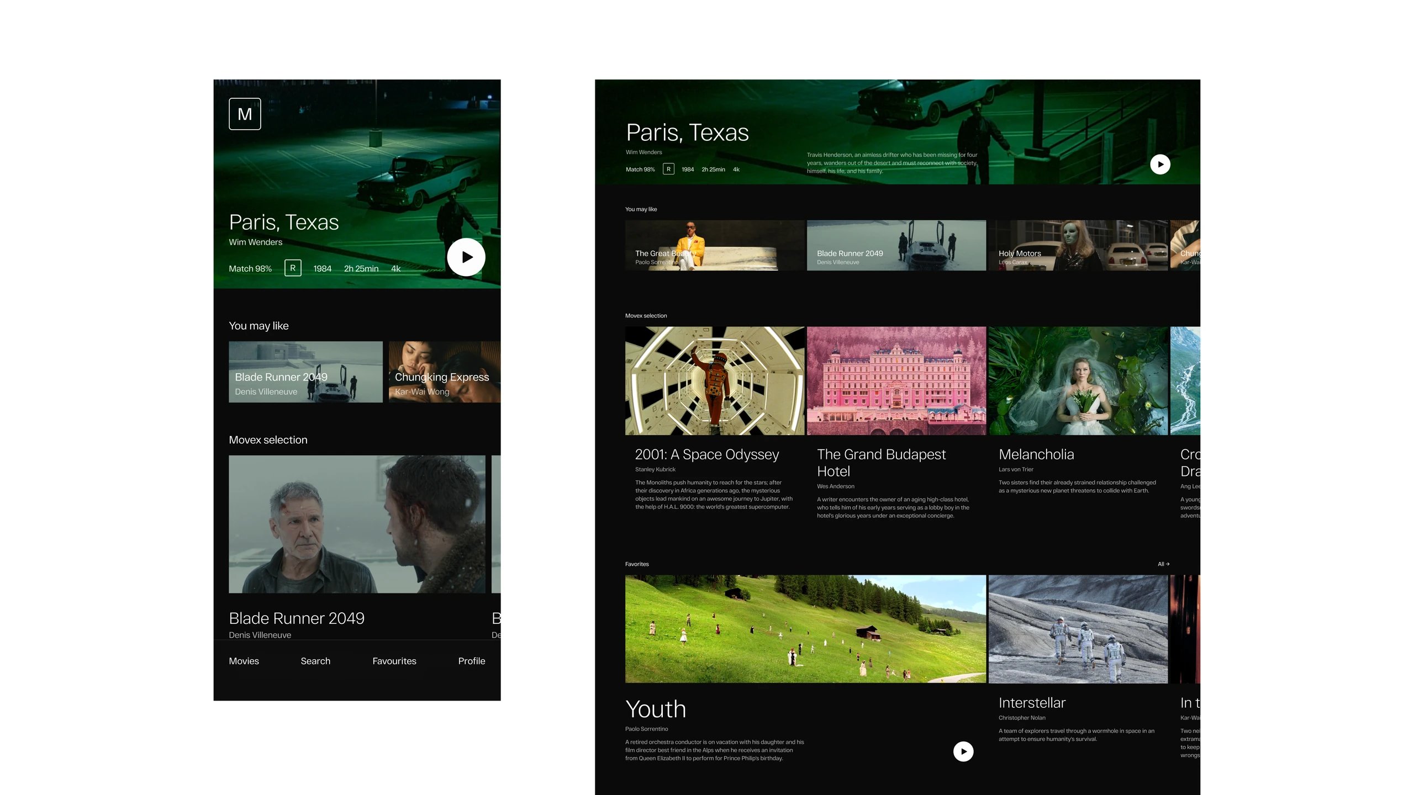The width and height of the screenshot is (1414, 795).
Task: Open the desktop Blade Runner 2049 thumbnail
Action: tap(896, 245)
